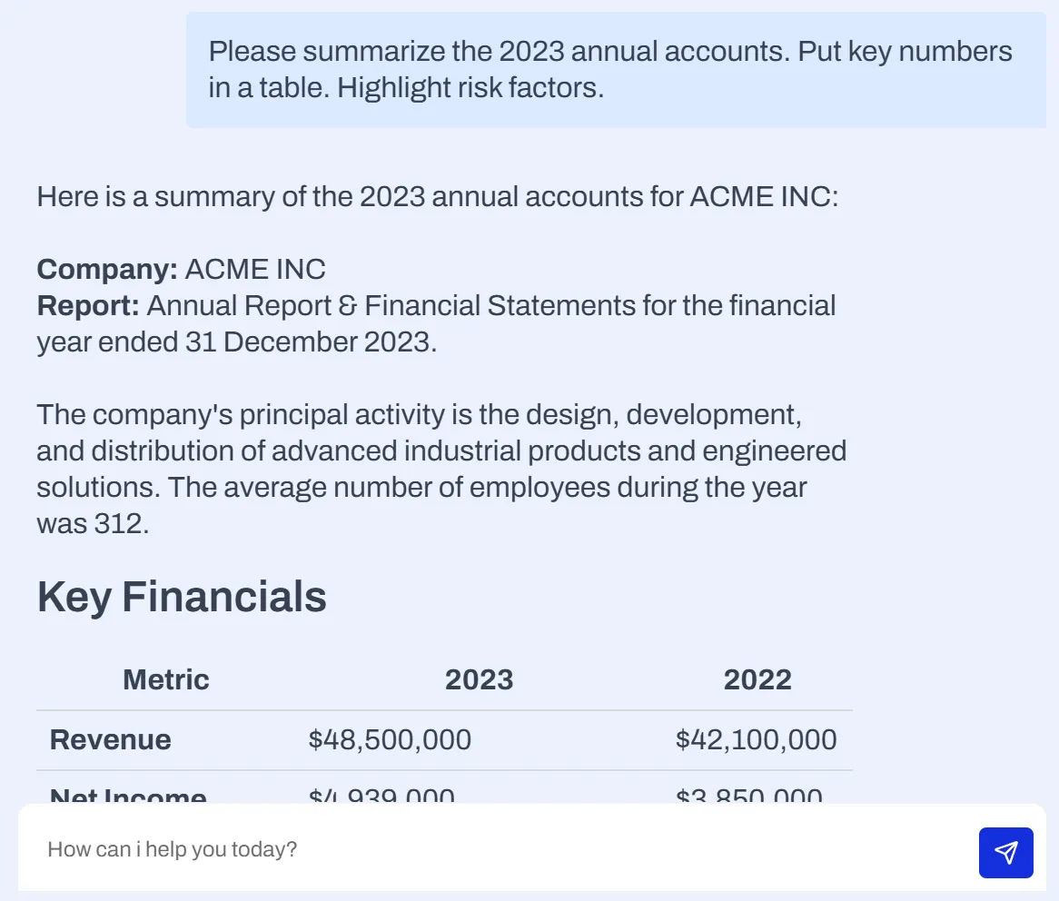Click the 'Key Financials' heading

[x=181, y=597]
